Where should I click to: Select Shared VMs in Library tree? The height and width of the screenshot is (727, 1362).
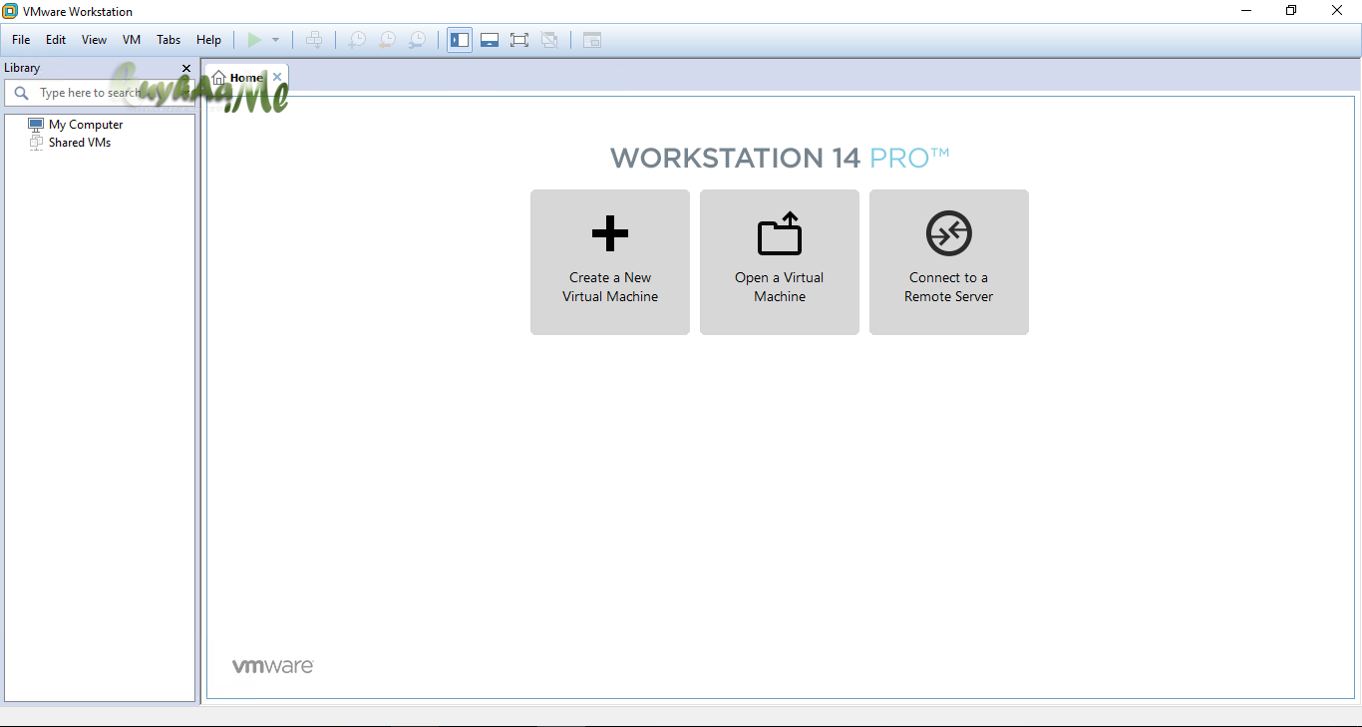(x=70, y=143)
